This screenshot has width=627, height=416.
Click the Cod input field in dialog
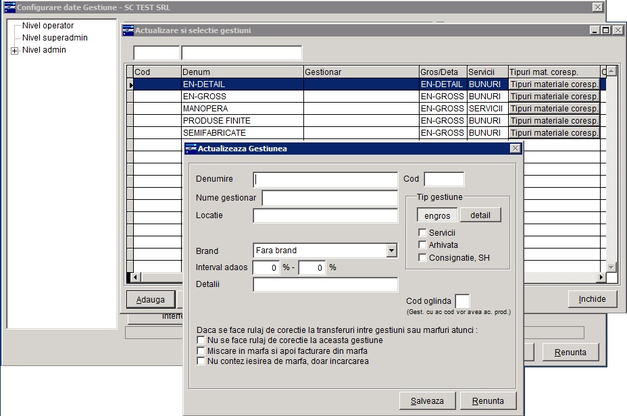click(x=444, y=179)
